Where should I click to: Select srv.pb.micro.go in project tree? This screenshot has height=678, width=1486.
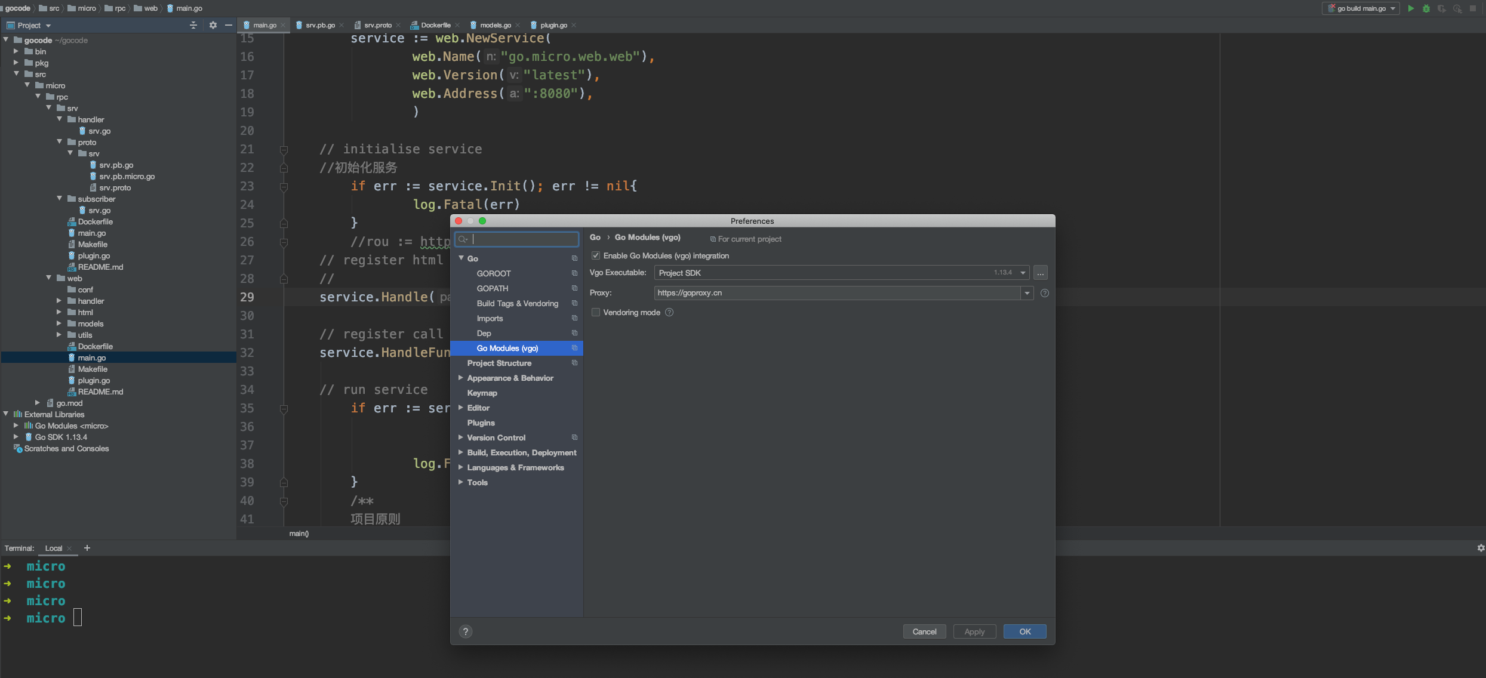(127, 177)
